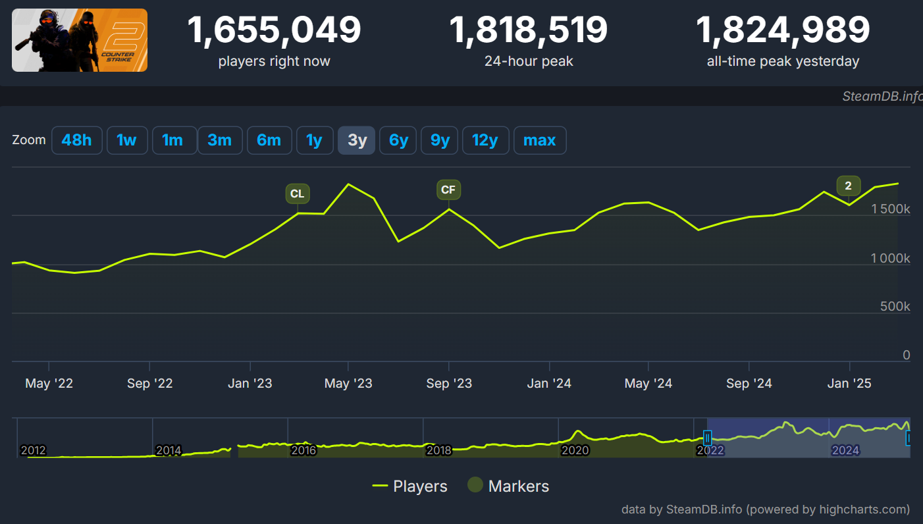Toggle the Markers series off in the legend
The height and width of the screenshot is (524, 923).
(519, 486)
